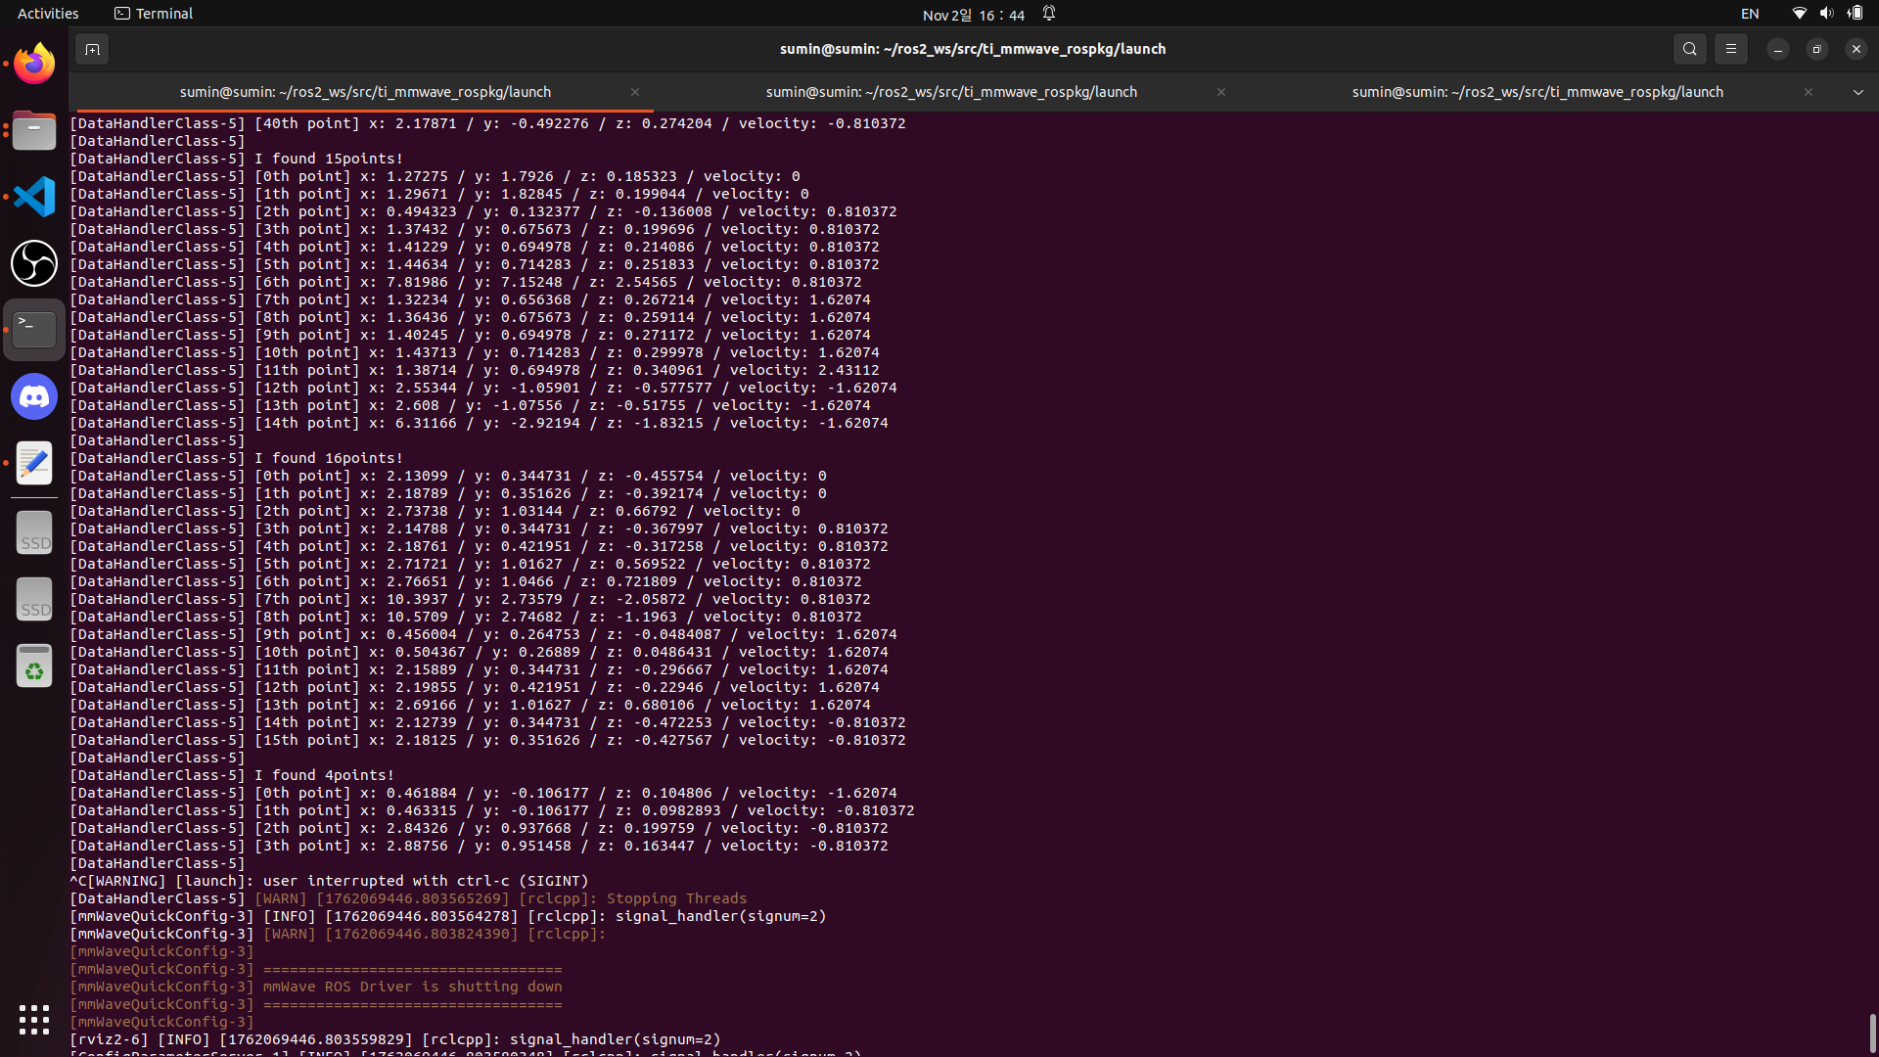Viewport: 1879px width, 1057px height.
Task: Open the clock and calendar panel
Action: (x=973, y=15)
